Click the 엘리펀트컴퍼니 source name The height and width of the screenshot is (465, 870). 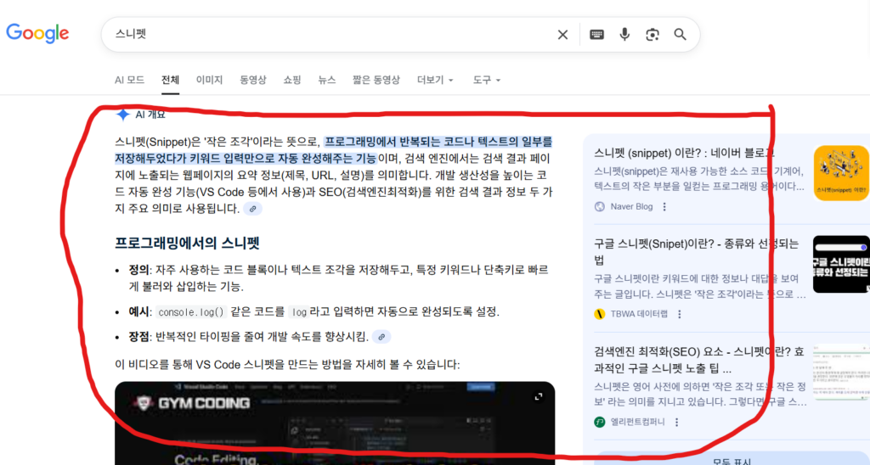tap(637, 423)
